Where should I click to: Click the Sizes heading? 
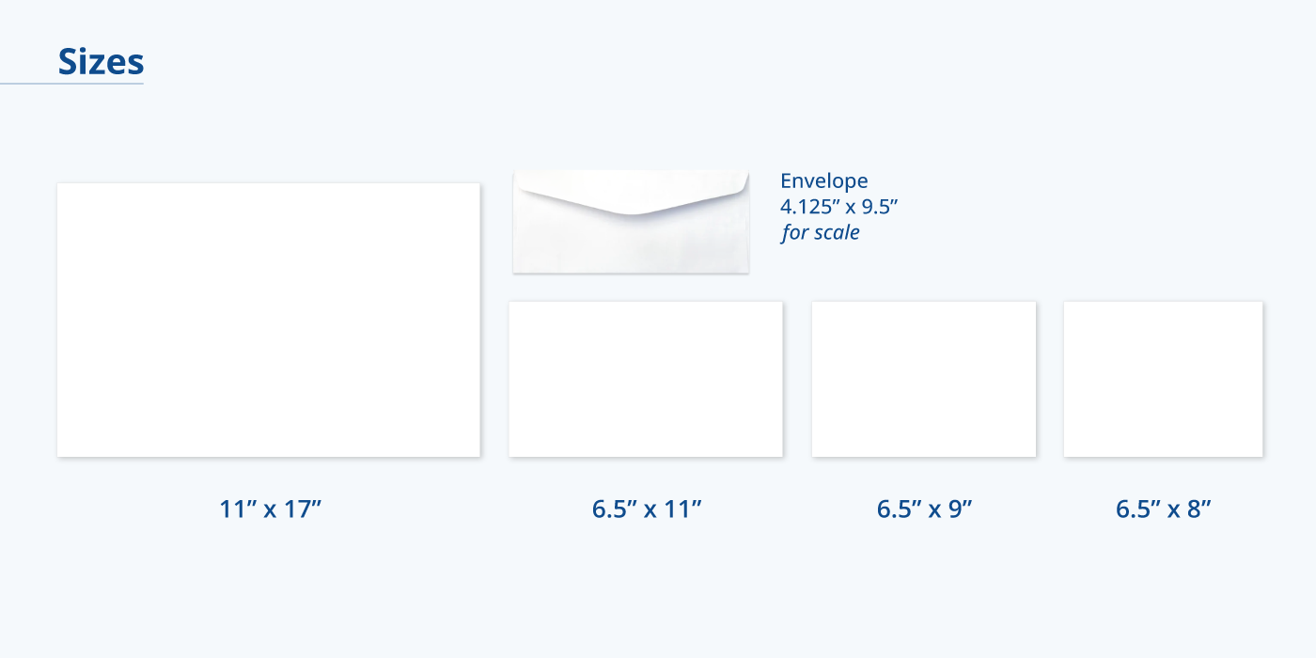(101, 62)
